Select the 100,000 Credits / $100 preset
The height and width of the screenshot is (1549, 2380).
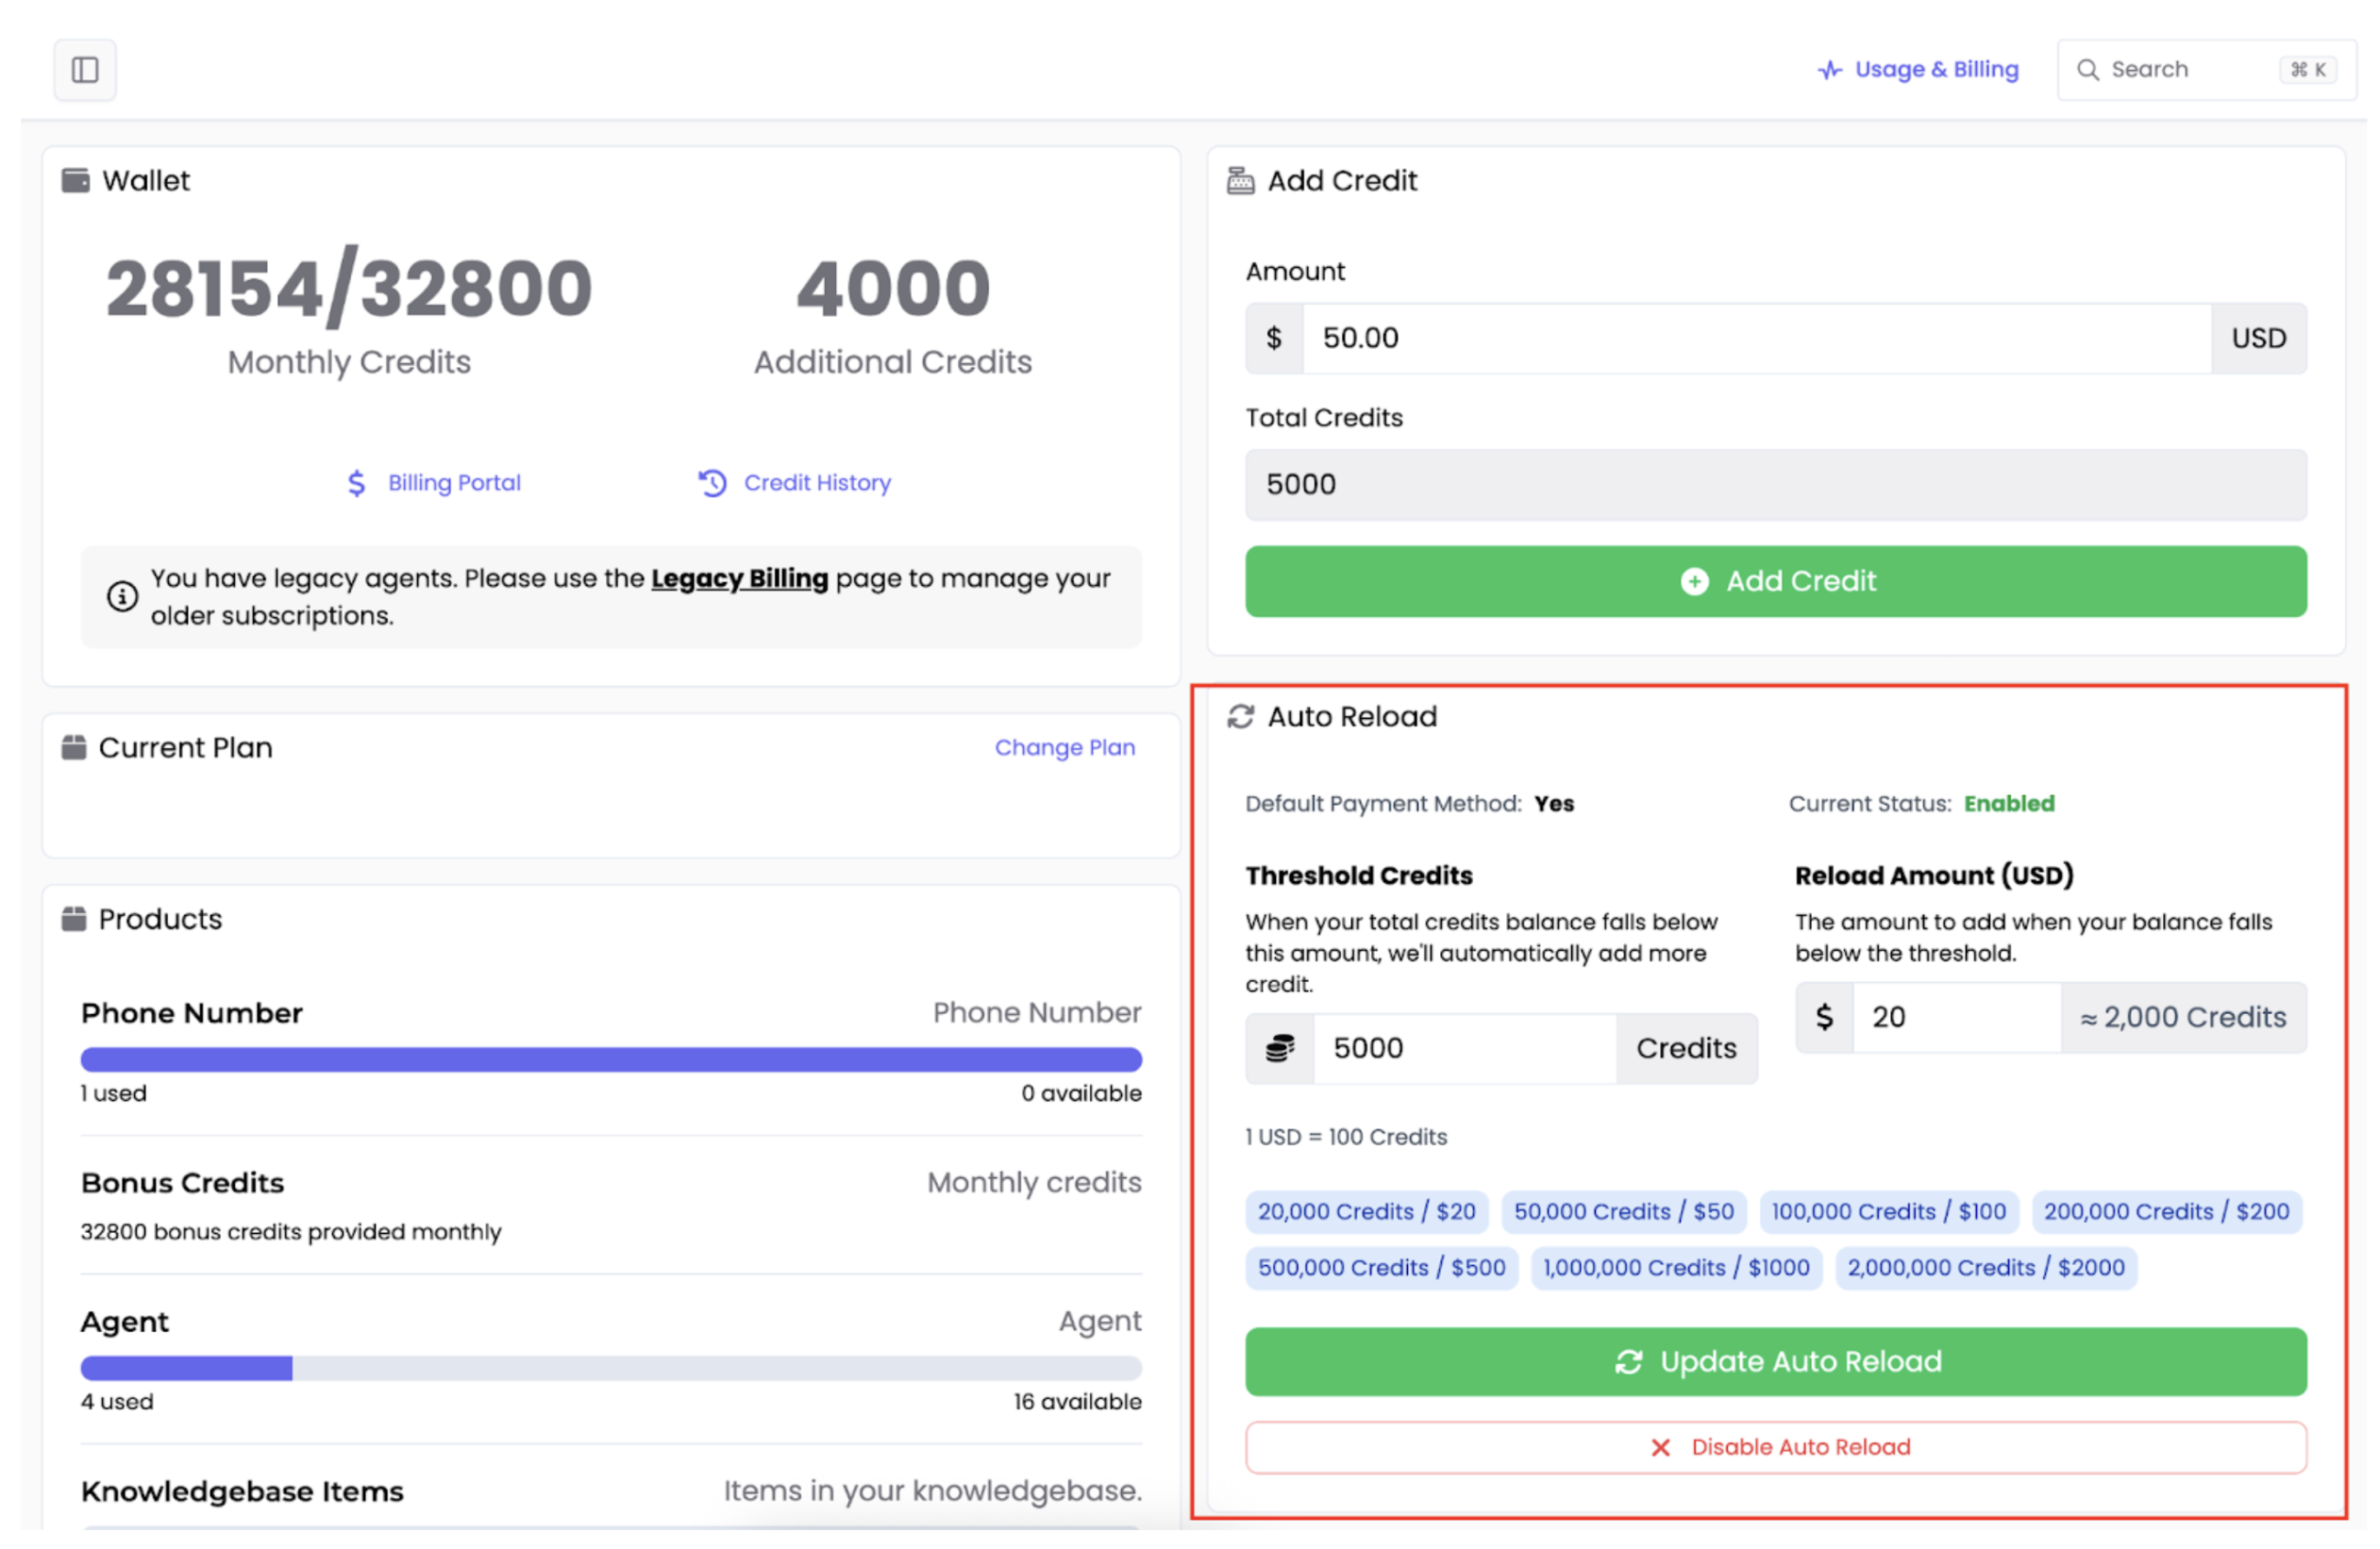pos(1889,1211)
